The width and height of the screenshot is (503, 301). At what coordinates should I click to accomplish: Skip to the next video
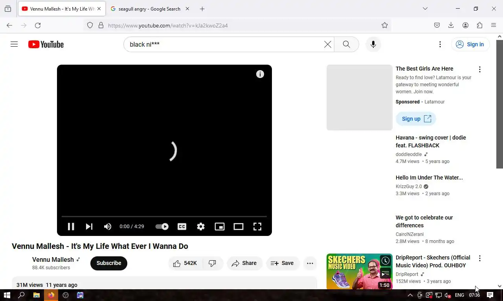click(89, 227)
